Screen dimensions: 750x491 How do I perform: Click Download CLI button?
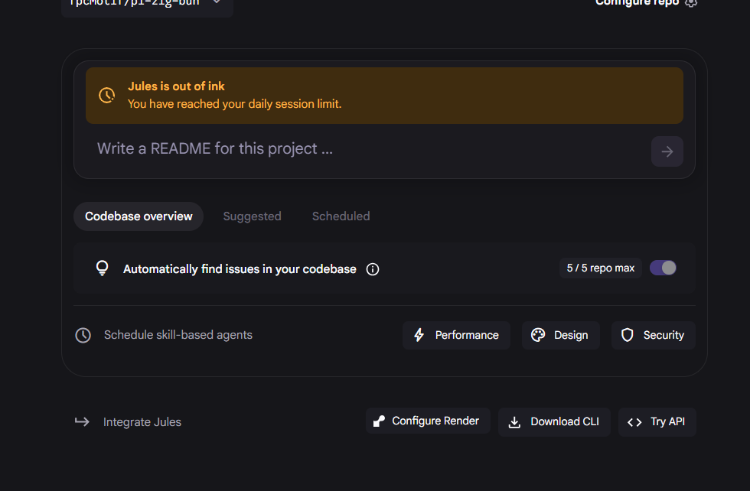[554, 421]
